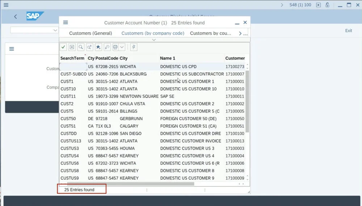The height and width of the screenshot is (206, 362).
Task: Click the scroll-up arrows at list top
Action: click(247, 67)
